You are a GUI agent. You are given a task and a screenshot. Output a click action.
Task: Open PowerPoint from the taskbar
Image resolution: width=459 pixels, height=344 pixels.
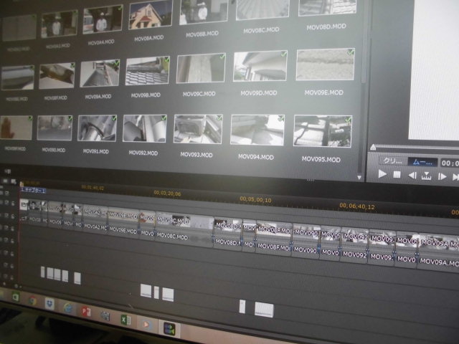click(x=86, y=312)
